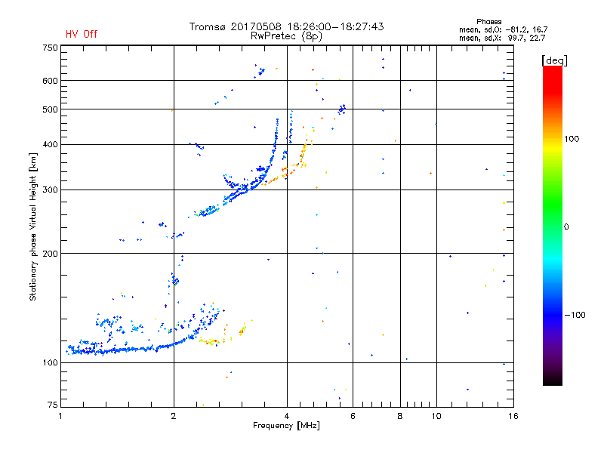Click the '8' frequency axis label
This screenshot has height=453, width=604.
click(400, 416)
